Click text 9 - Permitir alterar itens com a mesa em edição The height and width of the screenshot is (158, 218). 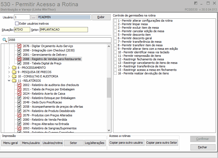click(148, 49)
